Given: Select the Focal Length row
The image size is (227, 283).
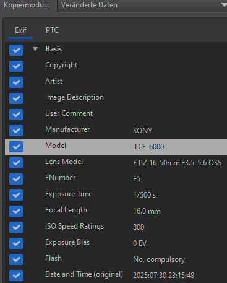Looking at the screenshot, I should [116, 211].
